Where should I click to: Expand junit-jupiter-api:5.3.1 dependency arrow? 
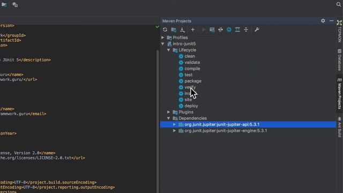pos(174,124)
